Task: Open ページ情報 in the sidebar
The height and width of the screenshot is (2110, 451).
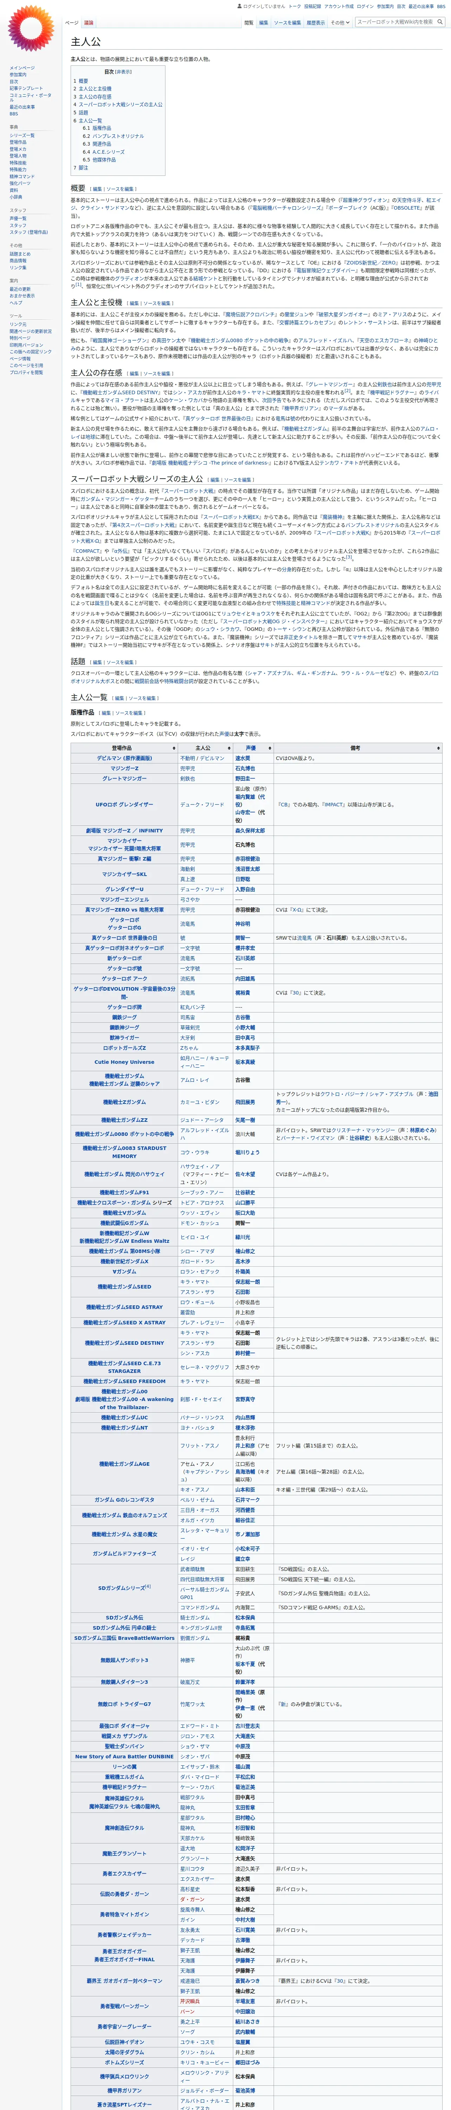Action: [x=20, y=358]
